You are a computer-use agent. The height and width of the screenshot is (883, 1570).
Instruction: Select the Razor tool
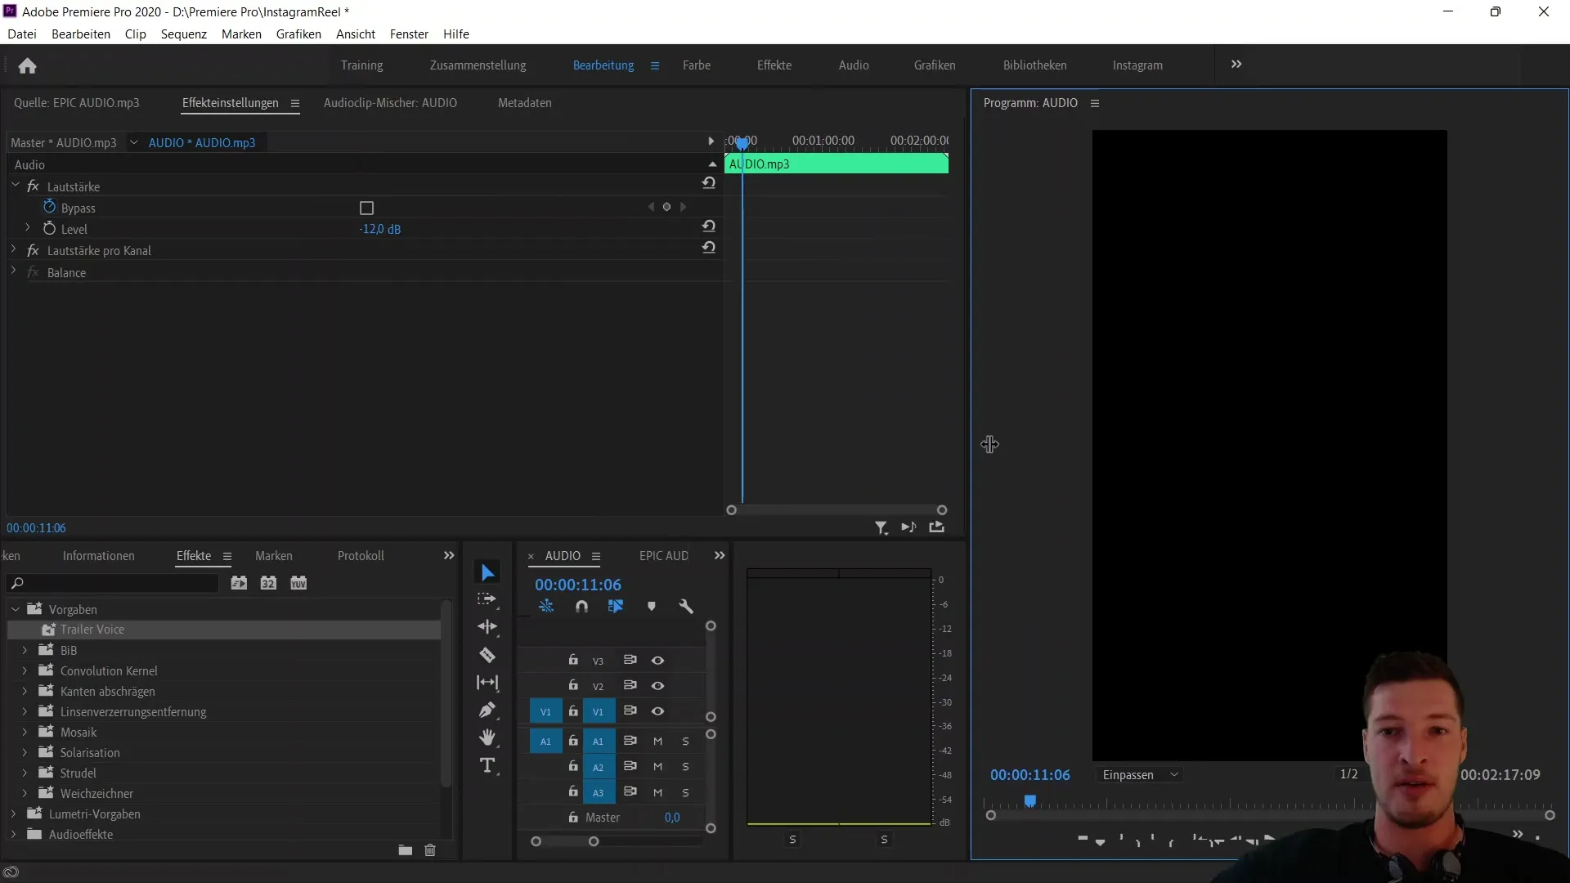click(x=487, y=655)
